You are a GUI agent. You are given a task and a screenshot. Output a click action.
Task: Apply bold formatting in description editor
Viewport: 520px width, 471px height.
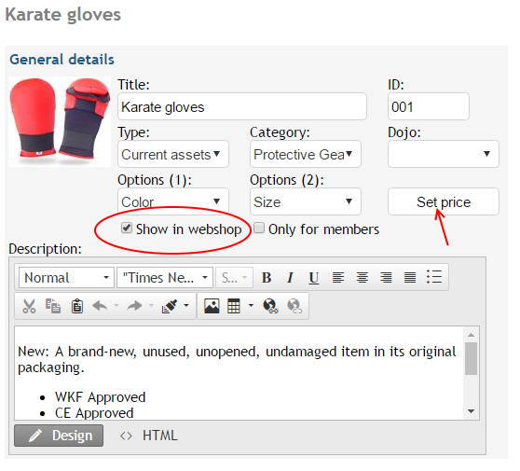pos(267,278)
